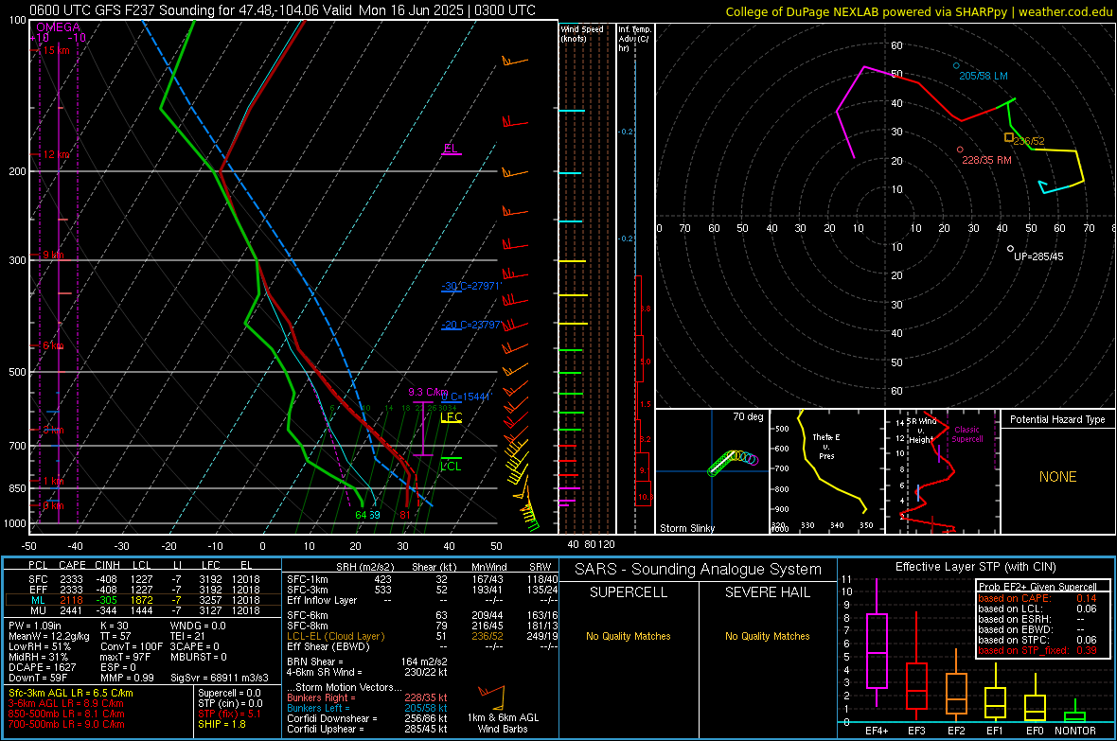Click the OMEGA label on the skew-T

point(58,27)
